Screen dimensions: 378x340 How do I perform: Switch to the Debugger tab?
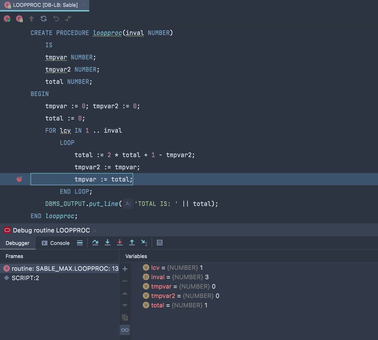point(17,243)
